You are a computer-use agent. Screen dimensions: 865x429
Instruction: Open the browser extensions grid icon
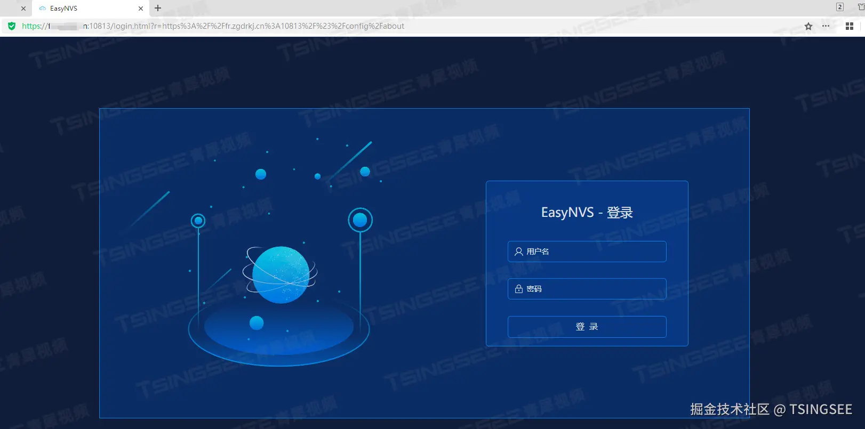click(x=850, y=26)
